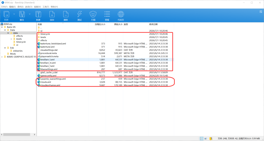Image resolution: width=264 pixels, height=141 pixels.
Task: Select lensflare_t.xml file
Action: tap(105, 60)
